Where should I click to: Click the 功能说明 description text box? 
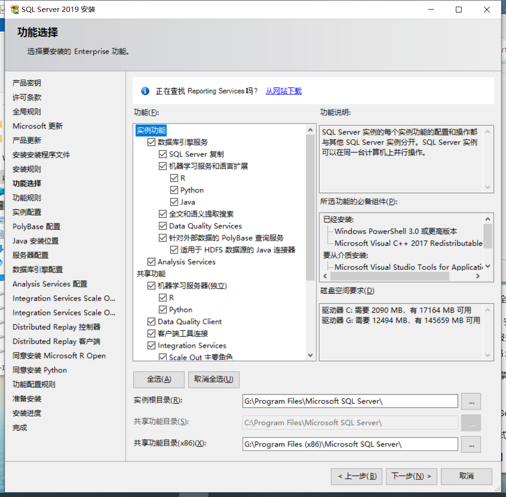click(x=406, y=159)
